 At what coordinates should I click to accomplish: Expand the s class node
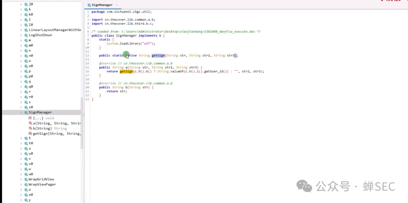click(21, 102)
